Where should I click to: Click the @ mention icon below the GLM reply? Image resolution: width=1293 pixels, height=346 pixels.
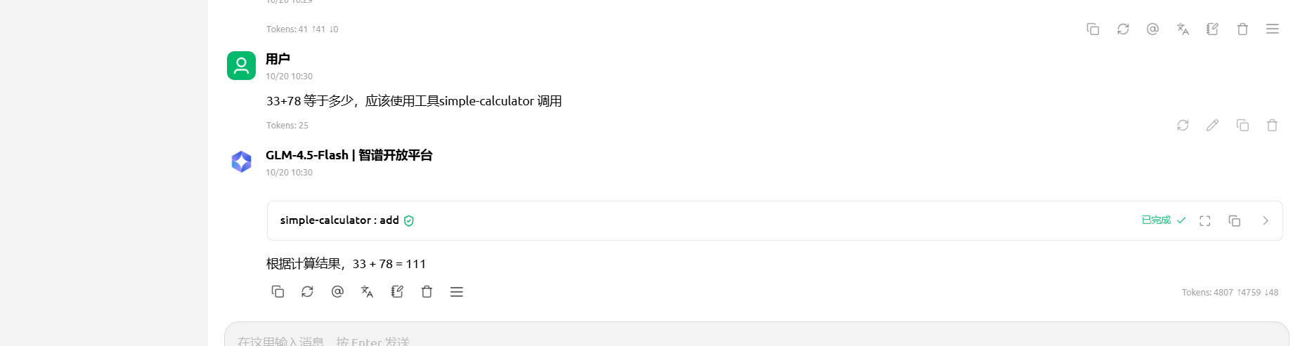[337, 291]
